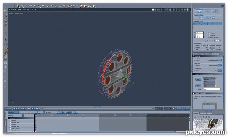Toggle the Soft Sel checkbox

point(195,48)
